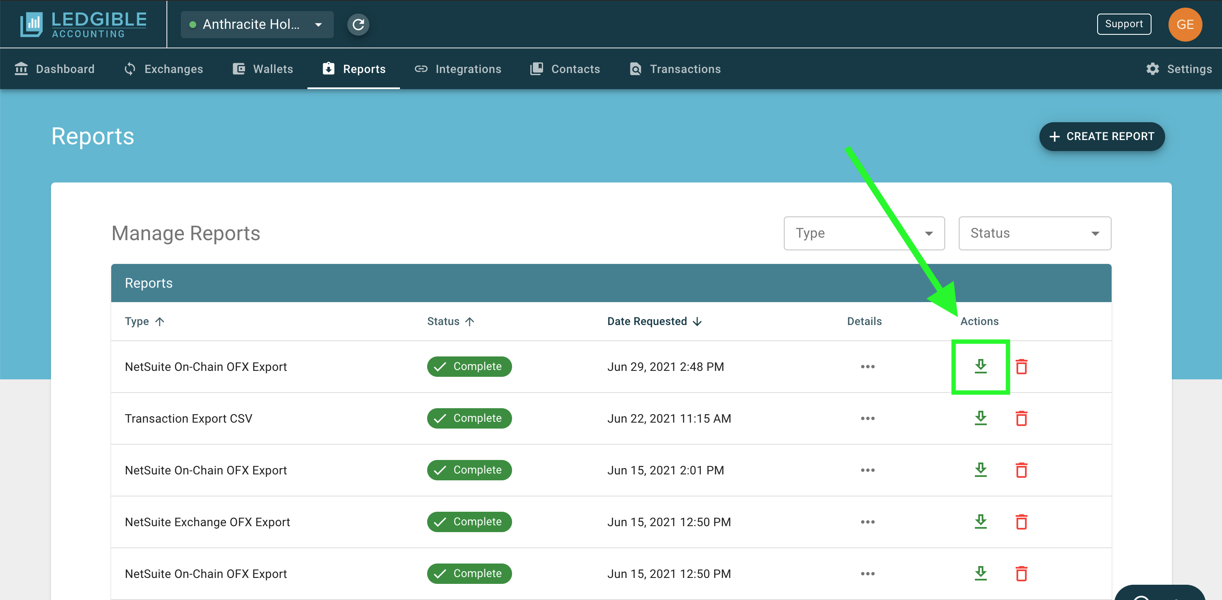This screenshot has height=600, width=1222.
Task: Switch to the Wallets tab
Action: [x=262, y=69]
